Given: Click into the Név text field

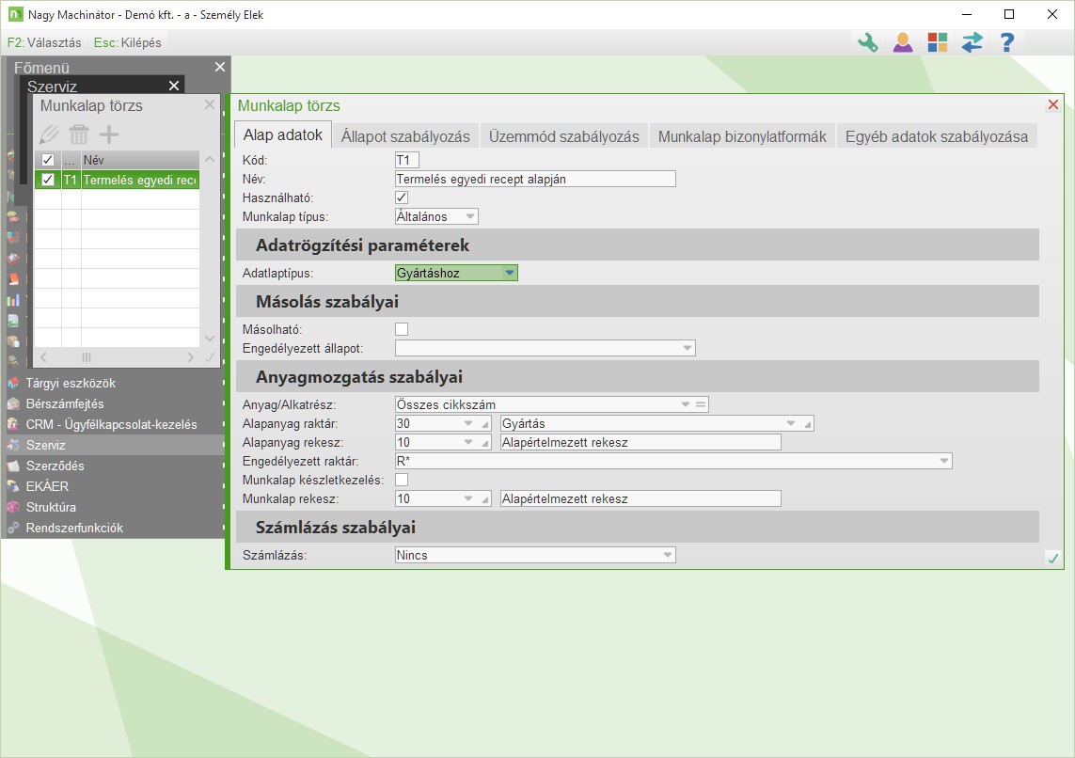Looking at the screenshot, I should click(535, 179).
